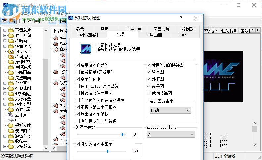Check the 跳过游戏信息画面 option

pyautogui.click(x=78, y=93)
